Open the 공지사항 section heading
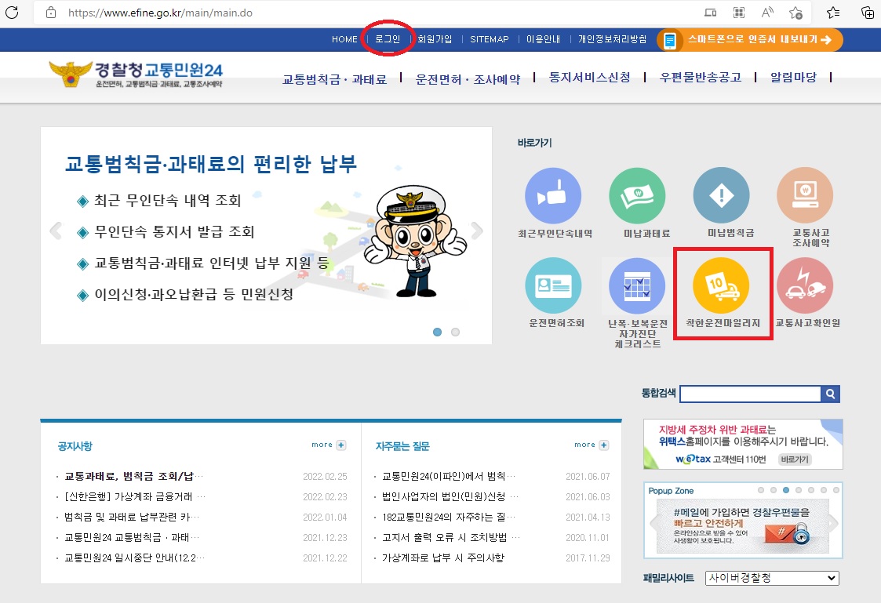The height and width of the screenshot is (603, 881). pos(75,446)
